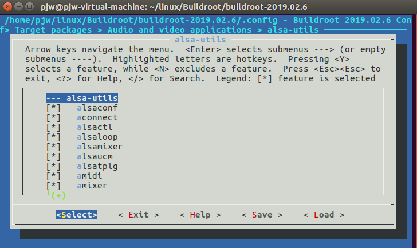Click the alsaloop label text

coord(97,137)
